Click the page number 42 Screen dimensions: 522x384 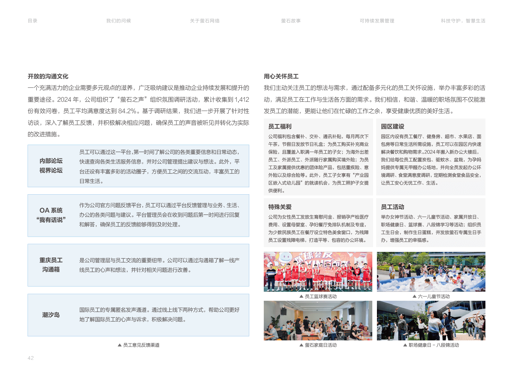click(x=31, y=358)
